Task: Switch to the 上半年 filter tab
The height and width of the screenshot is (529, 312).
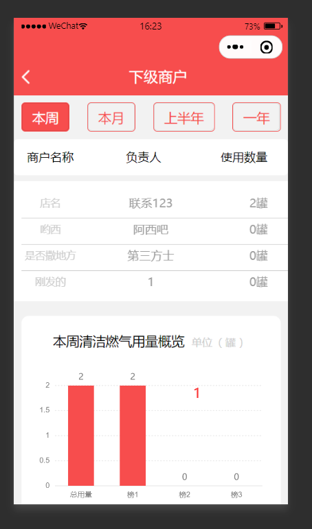Action: (184, 117)
